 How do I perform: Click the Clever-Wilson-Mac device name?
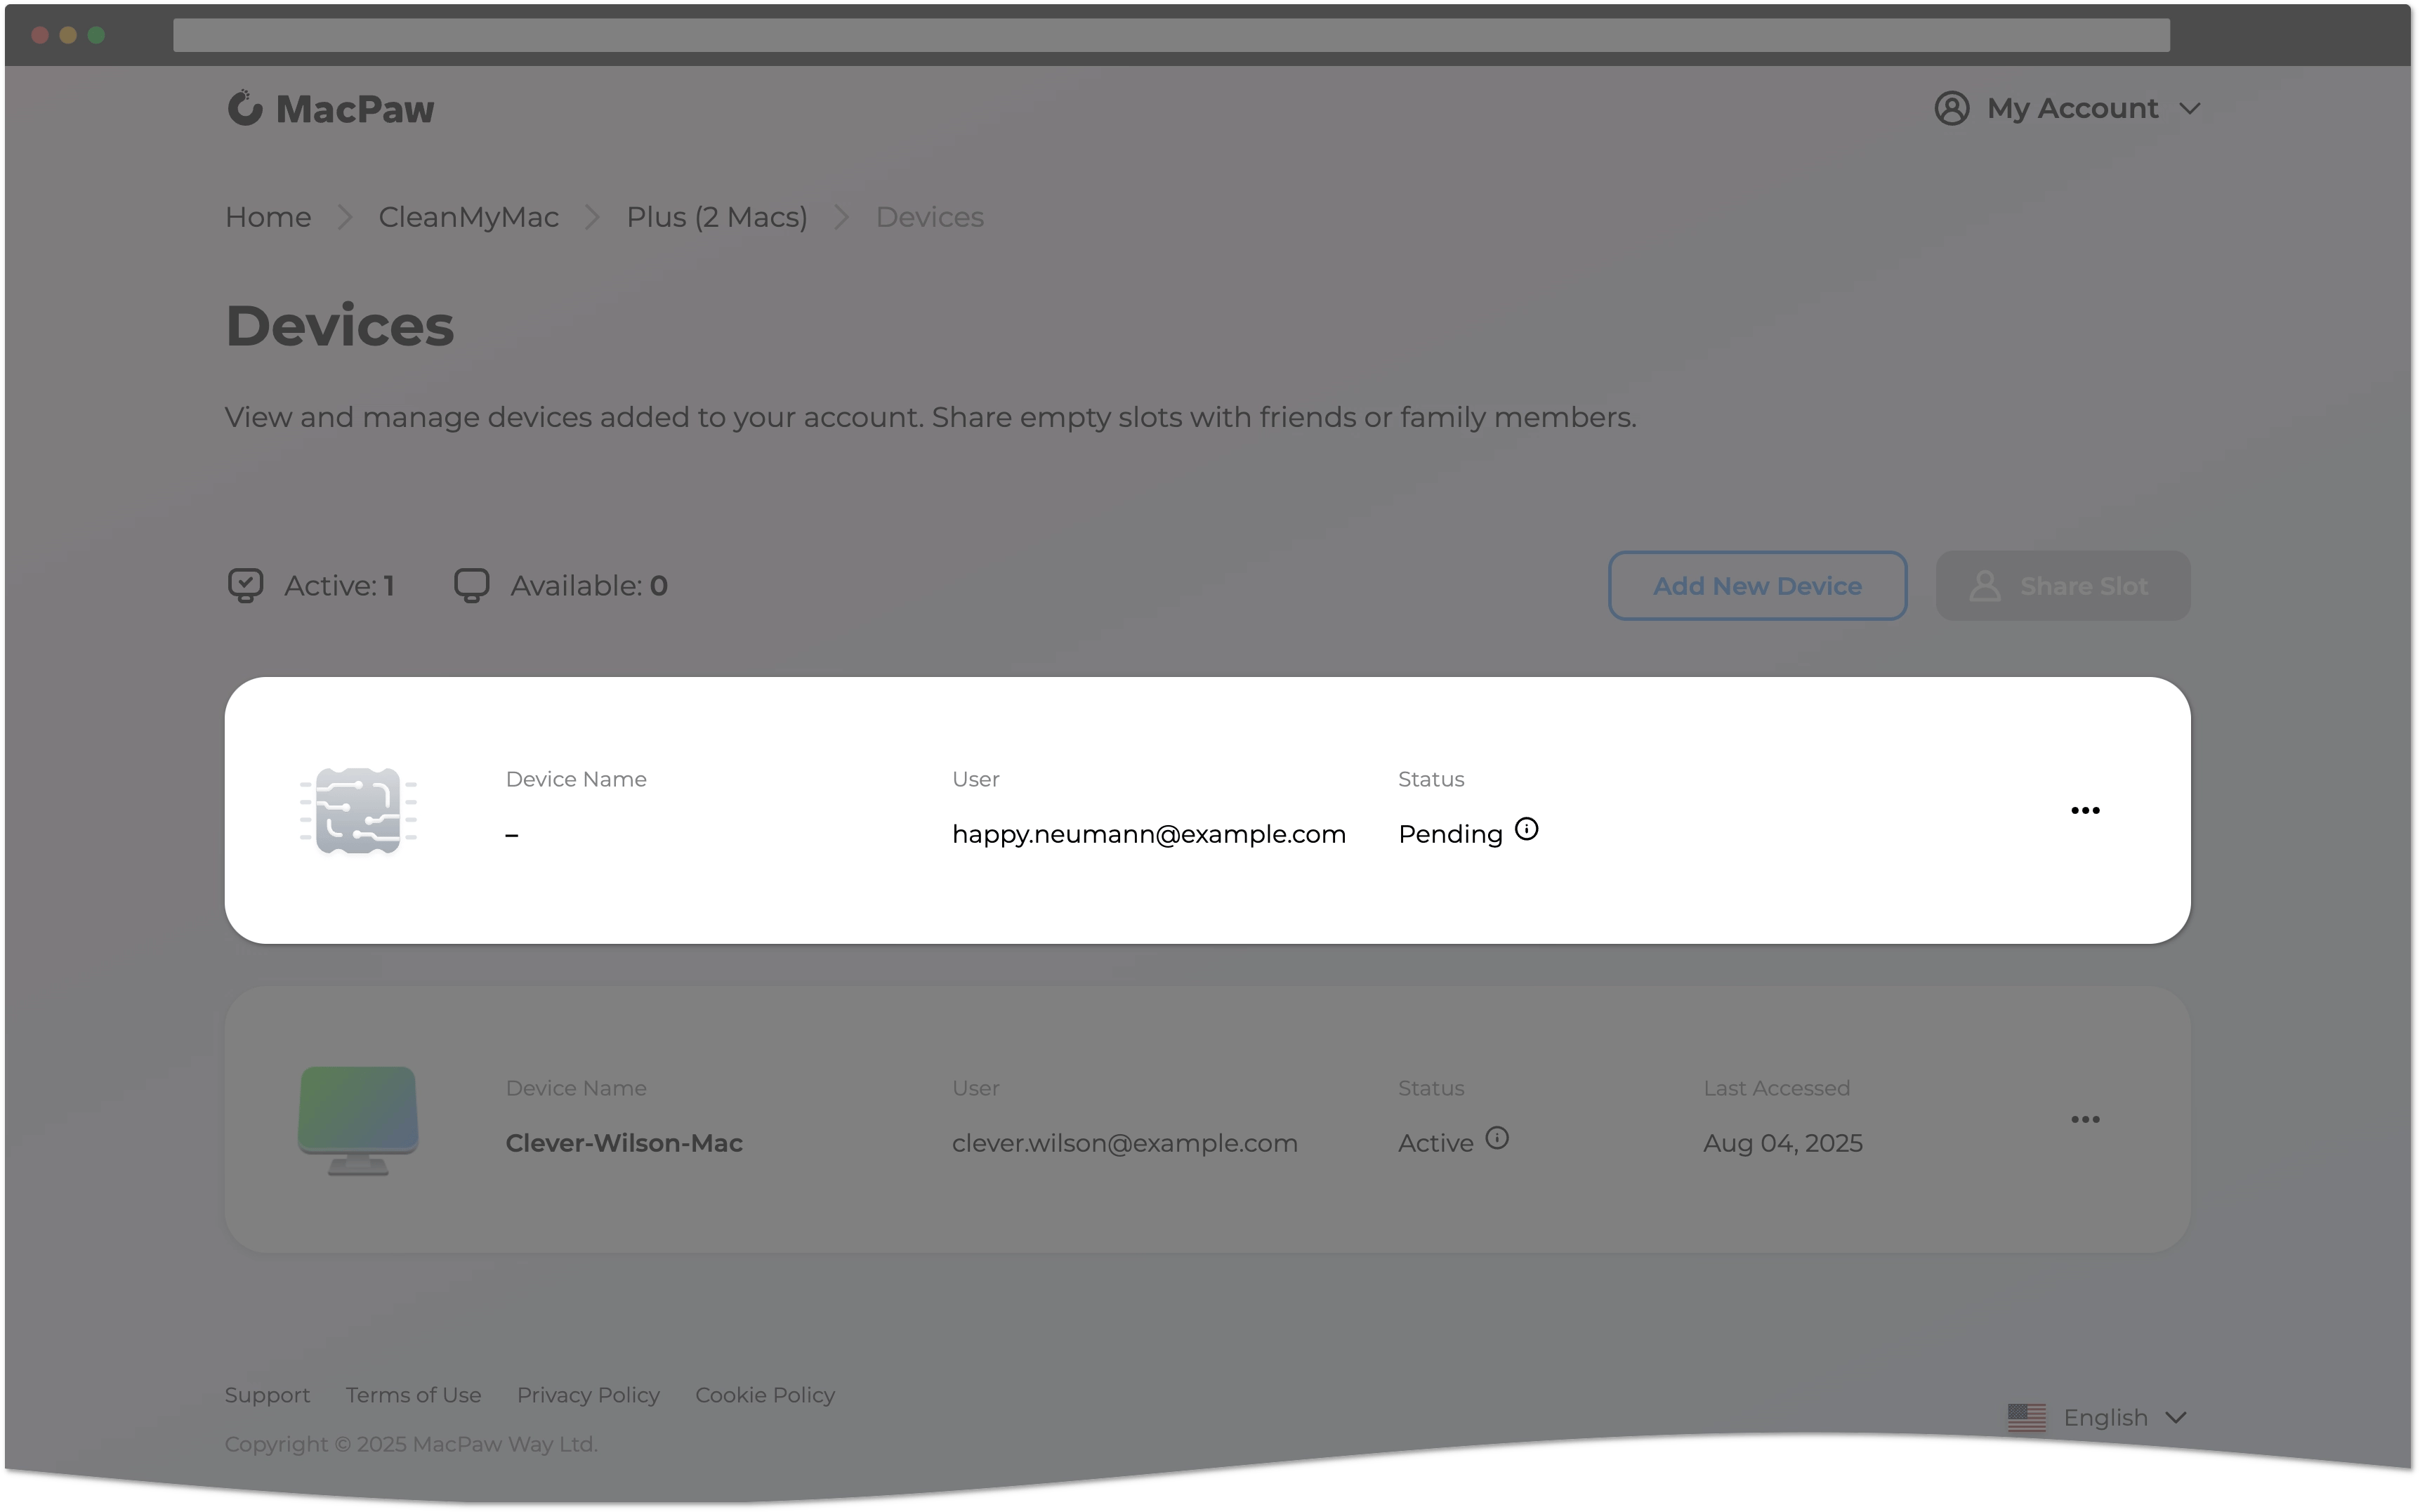pyautogui.click(x=624, y=1143)
